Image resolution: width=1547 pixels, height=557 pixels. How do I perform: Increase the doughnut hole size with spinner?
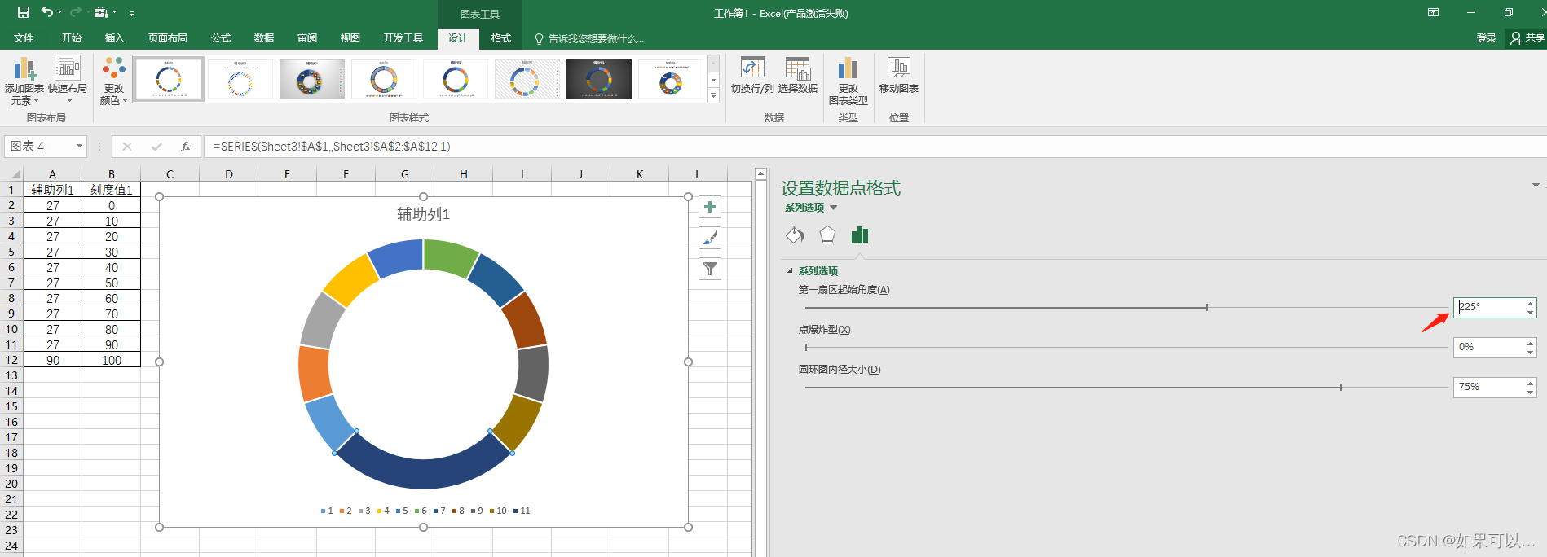(x=1531, y=383)
